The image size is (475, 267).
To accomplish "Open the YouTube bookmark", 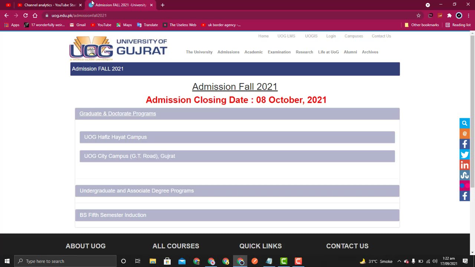I will tap(101, 25).
